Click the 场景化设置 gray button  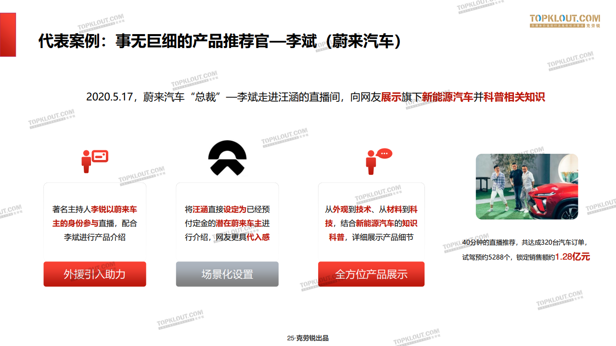click(227, 274)
